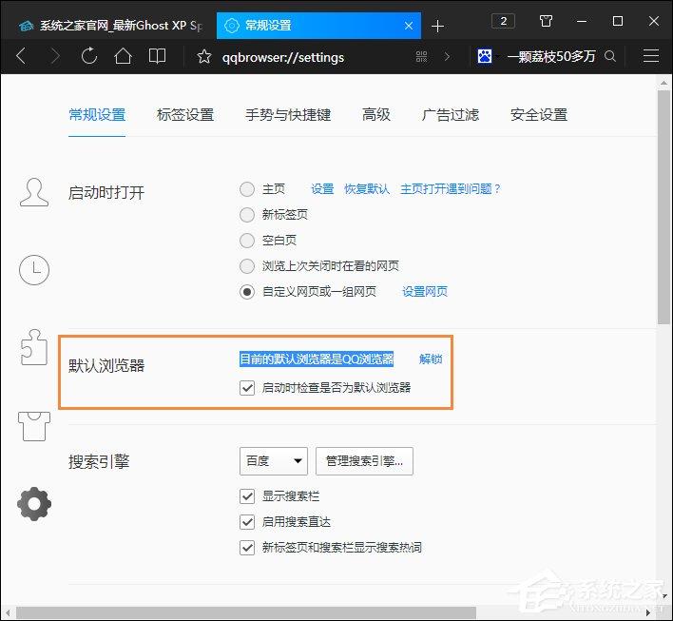Click the 设置 link beside 主页
Viewport: 673px width, 621px height.
[322, 189]
